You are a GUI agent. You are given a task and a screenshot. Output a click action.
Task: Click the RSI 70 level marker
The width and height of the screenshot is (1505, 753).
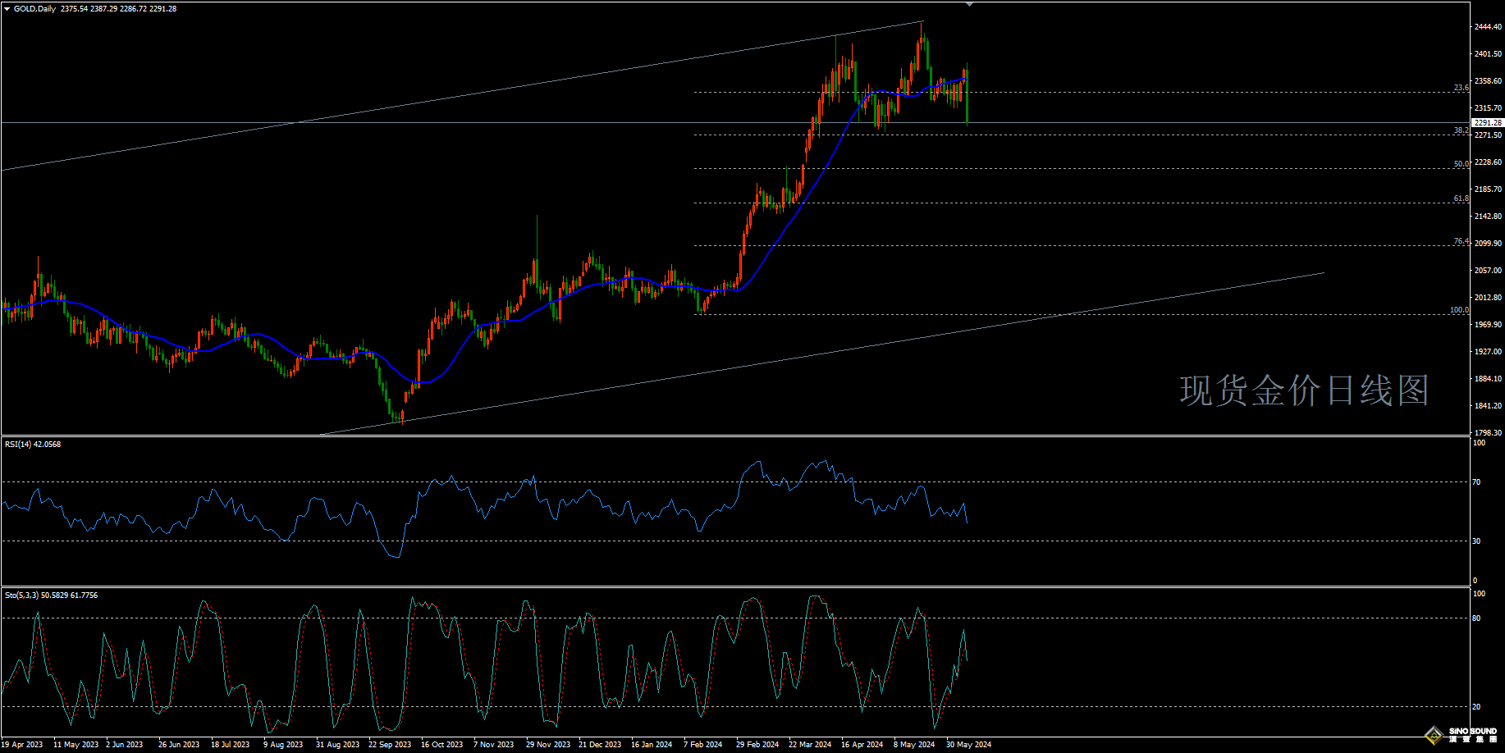coord(1476,482)
